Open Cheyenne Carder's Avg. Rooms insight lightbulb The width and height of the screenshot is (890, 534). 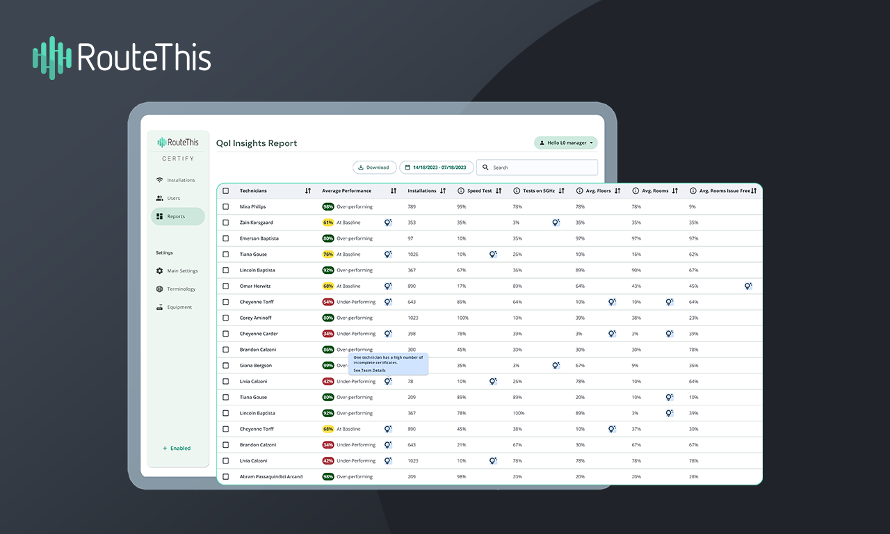[669, 334]
